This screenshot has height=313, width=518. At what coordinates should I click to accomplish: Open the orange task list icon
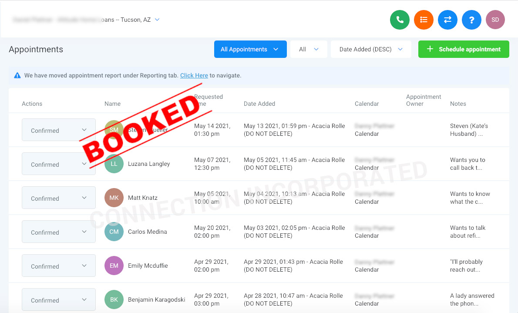point(424,20)
